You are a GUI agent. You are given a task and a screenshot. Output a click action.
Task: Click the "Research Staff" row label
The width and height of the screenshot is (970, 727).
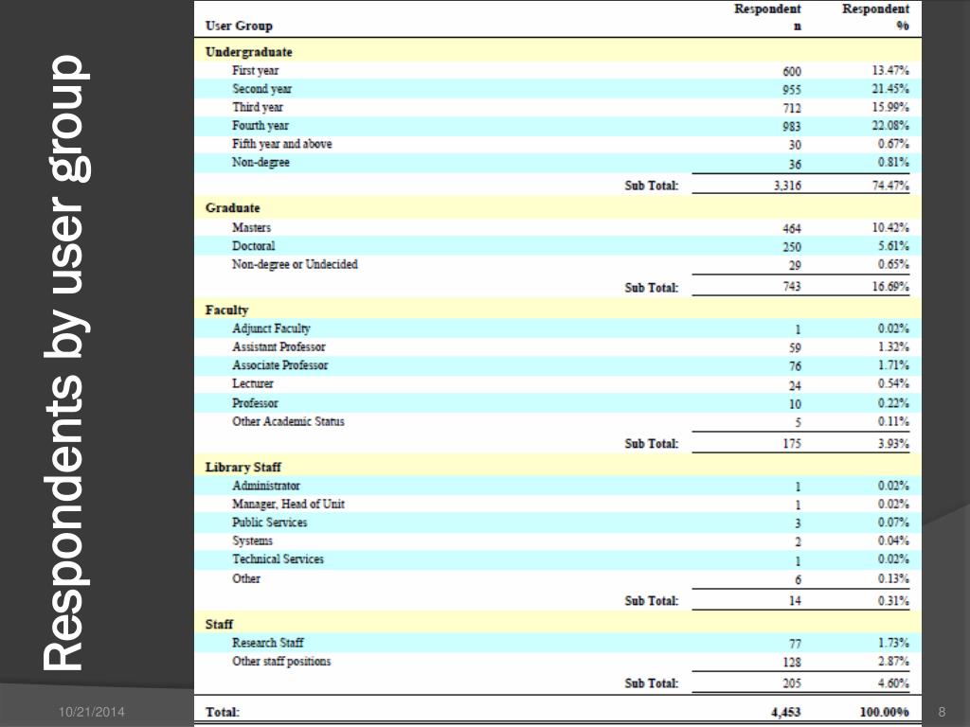pos(268,643)
